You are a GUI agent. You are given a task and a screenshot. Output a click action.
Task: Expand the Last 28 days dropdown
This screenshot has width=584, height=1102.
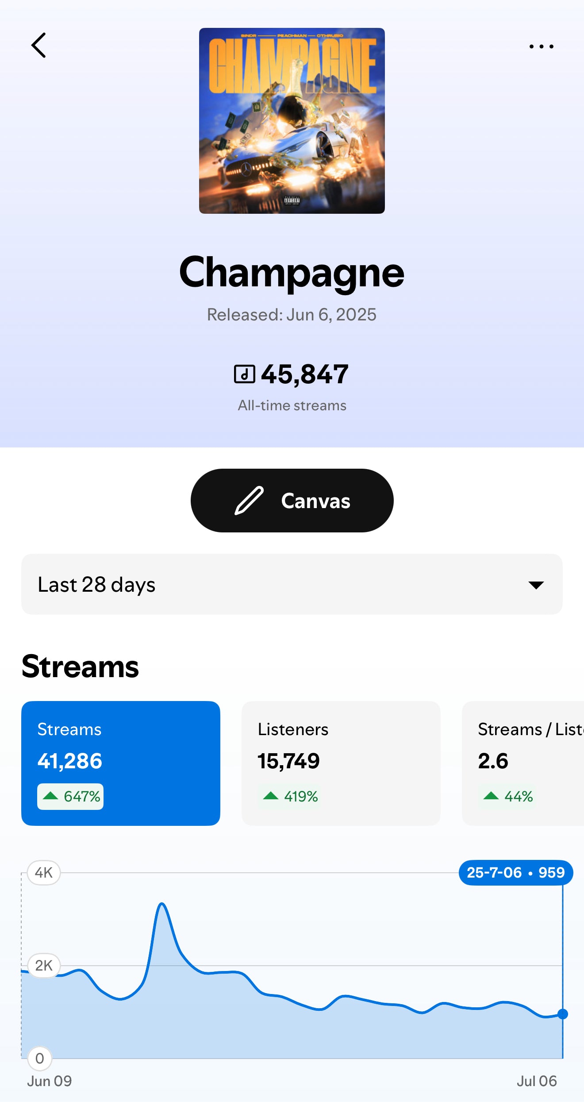pyautogui.click(x=292, y=584)
